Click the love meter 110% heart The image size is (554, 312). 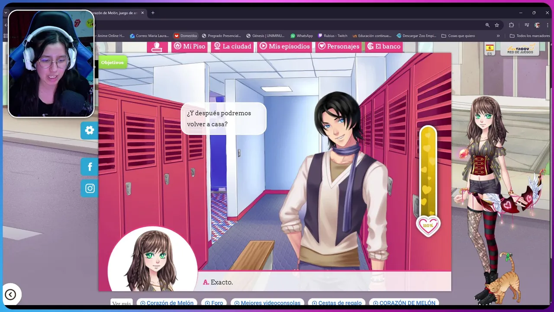pyautogui.click(x=428, y=226)
